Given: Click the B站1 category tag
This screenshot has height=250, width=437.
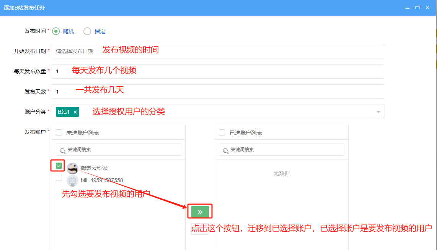Looking at the screenshot, I should [x=67, y=112].
